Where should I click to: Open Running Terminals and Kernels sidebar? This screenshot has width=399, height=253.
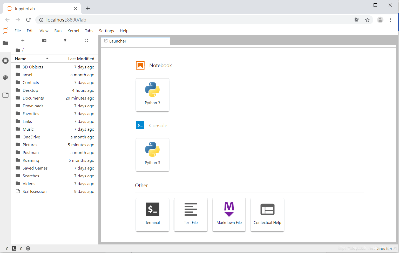[5, 61]
